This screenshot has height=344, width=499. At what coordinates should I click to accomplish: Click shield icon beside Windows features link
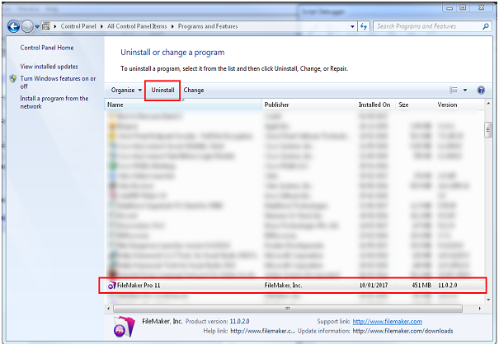tap(13, 78)
